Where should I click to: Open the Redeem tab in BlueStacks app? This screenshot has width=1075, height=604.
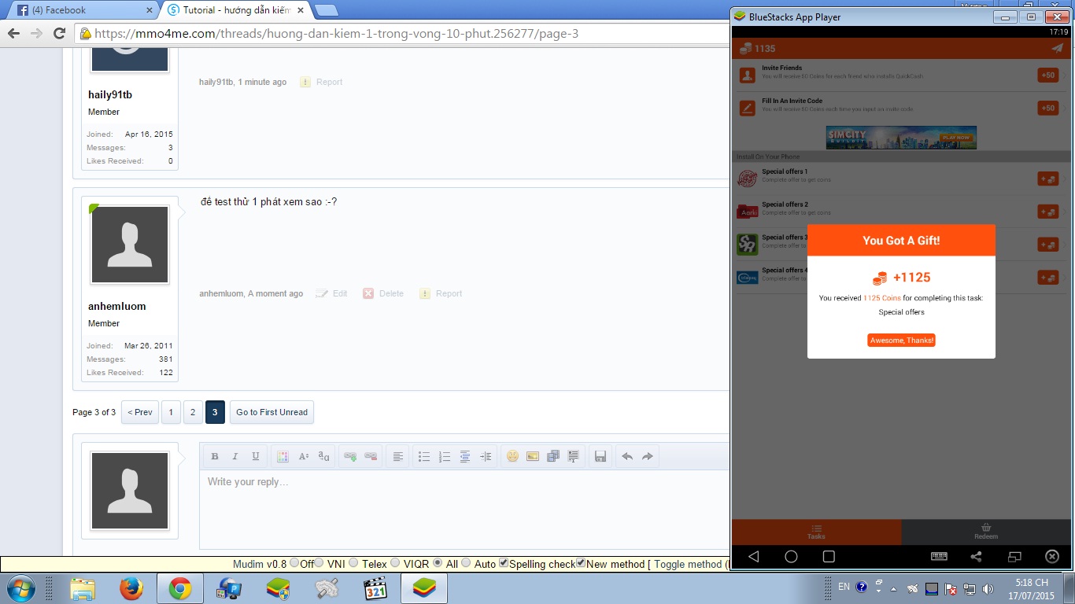986,532
